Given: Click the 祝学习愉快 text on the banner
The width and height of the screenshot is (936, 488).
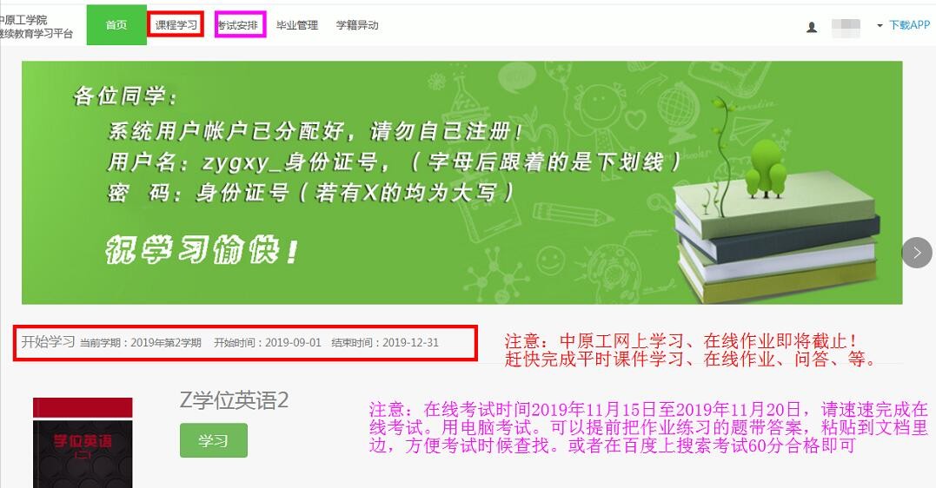Looking at the screenshot, I should 201,251.
